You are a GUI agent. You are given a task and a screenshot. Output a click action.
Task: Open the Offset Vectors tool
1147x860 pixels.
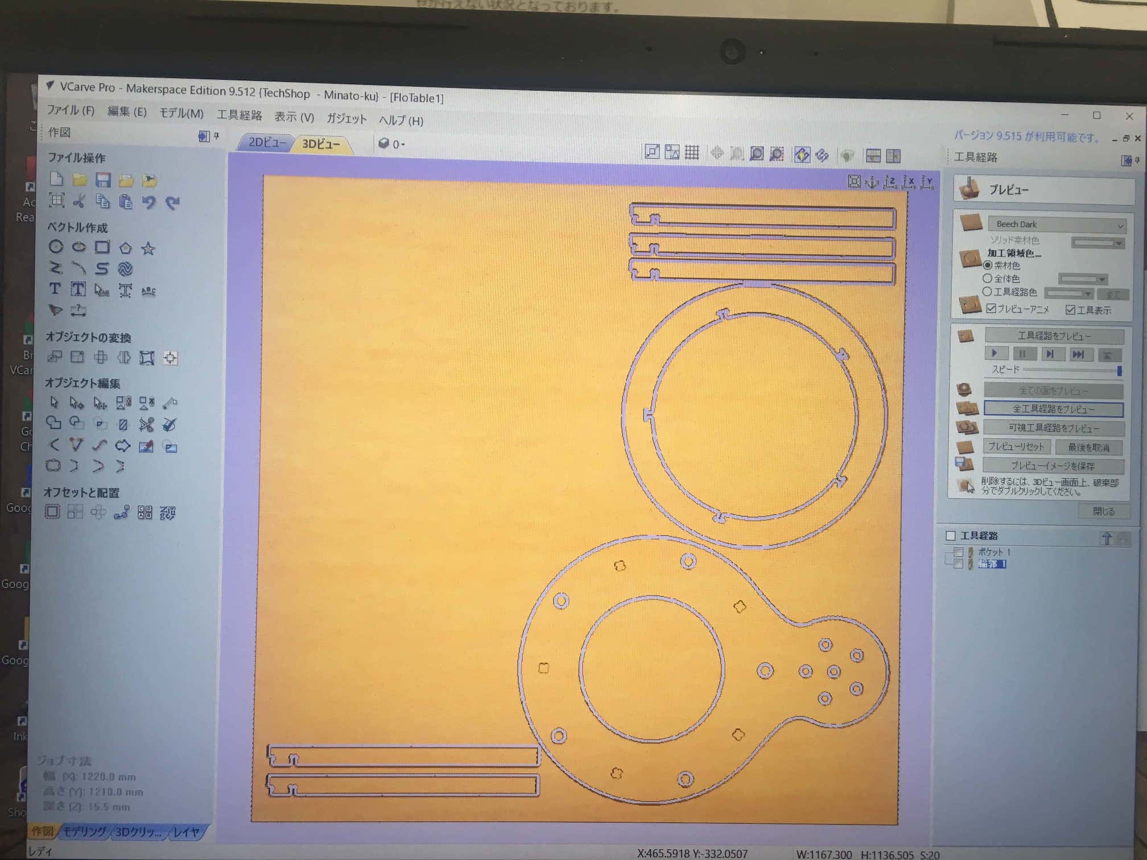pos(52,511)
